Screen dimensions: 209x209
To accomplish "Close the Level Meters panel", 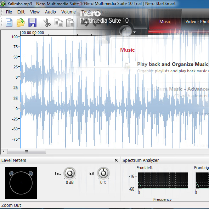I will point(116,160).
